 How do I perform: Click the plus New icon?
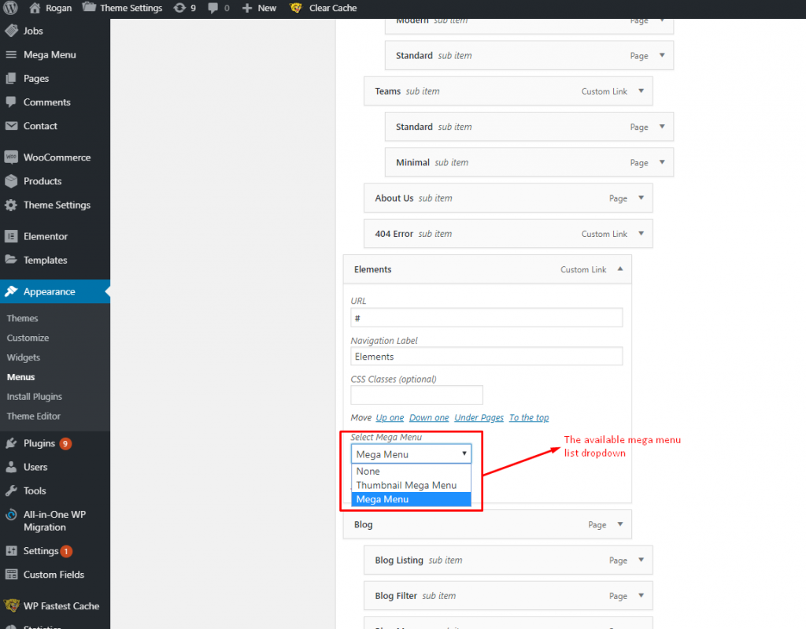pos(247,8)
